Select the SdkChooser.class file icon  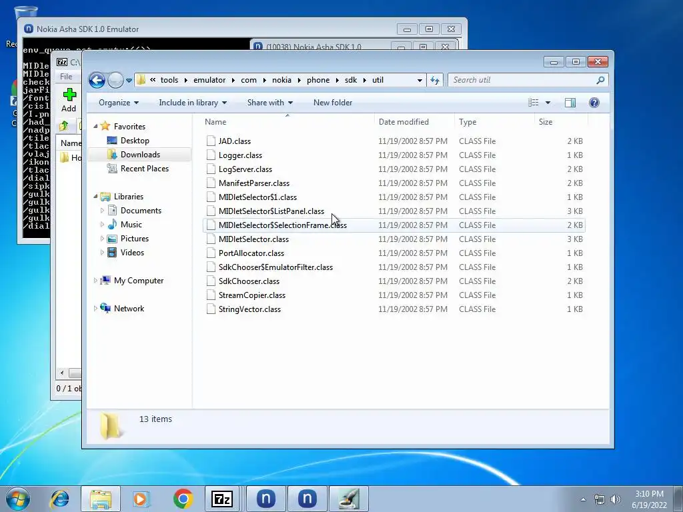pyautogui.click(x=211, y=281)
